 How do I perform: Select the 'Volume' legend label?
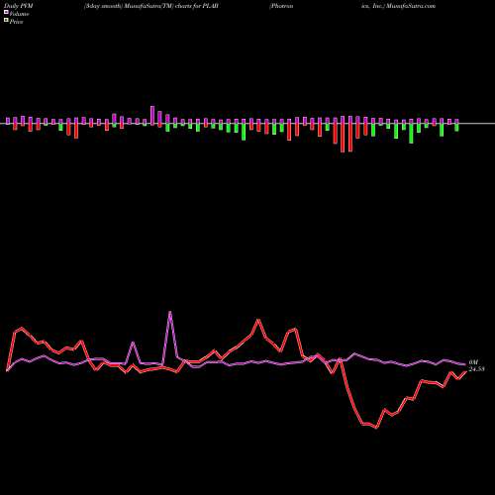(19, 14)
